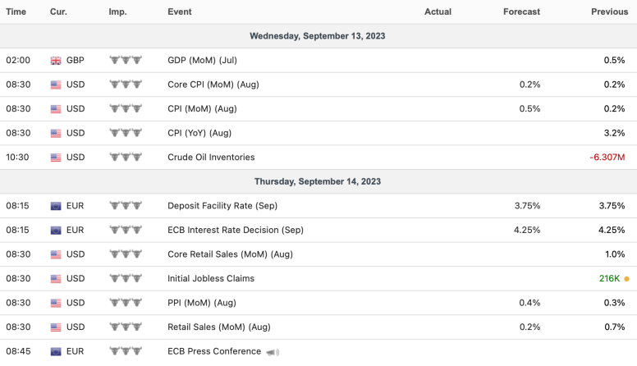The height and width of the screenshot is (366, 637).
Task: Click the UK flag in the GBP row
Action: coord(56,61)
